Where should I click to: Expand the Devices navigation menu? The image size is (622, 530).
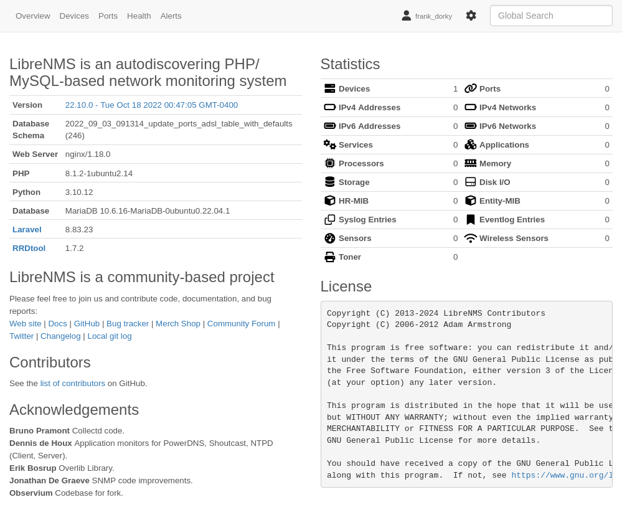pos(74,16)
